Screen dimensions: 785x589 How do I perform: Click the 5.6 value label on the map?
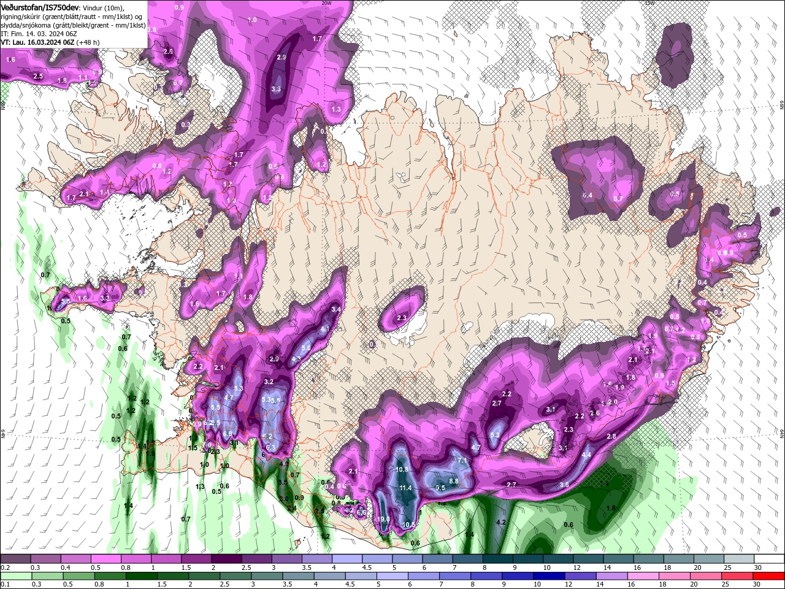[x=306, y=347]
